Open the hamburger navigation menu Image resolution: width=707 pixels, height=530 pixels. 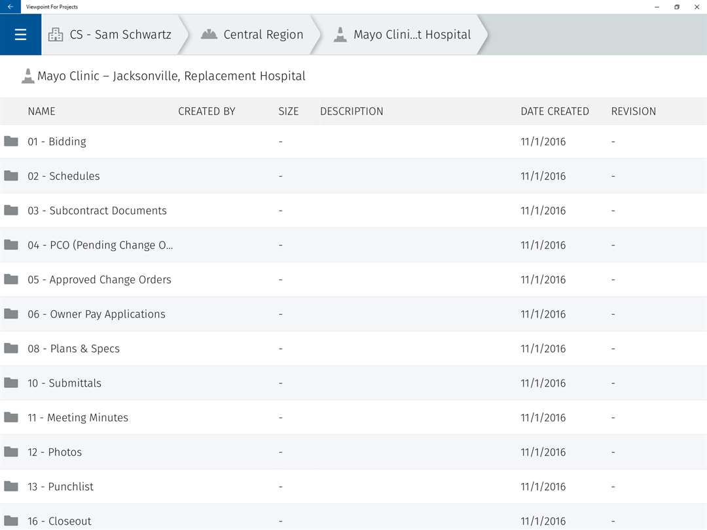point(20,35)
